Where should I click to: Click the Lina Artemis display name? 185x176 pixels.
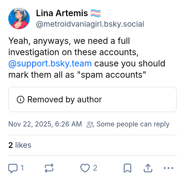pos(62,13)
